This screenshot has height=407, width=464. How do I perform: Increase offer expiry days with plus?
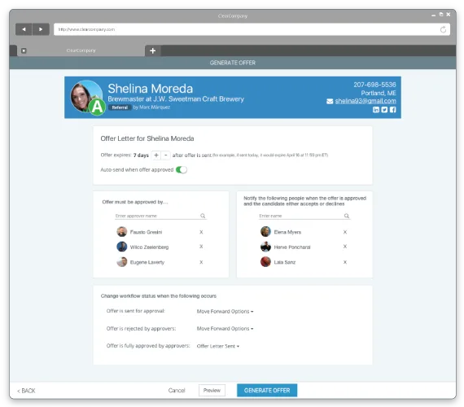[156, 155]
